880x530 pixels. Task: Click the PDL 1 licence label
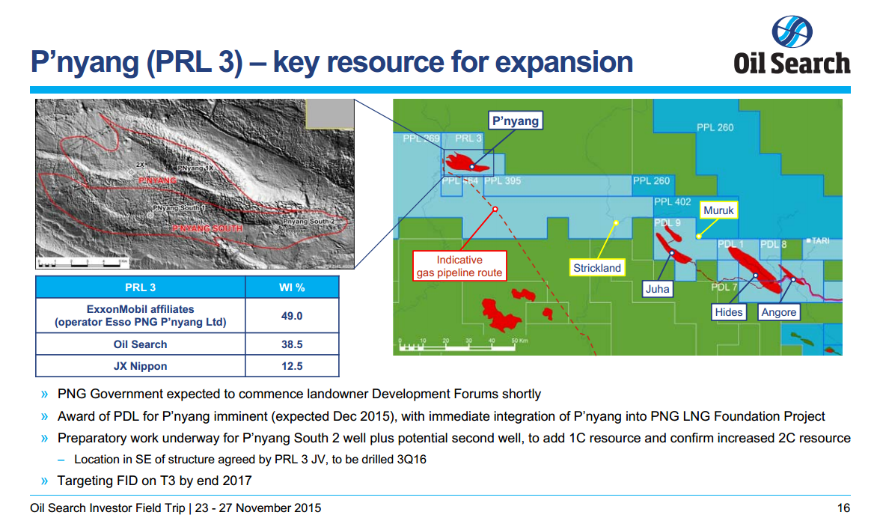[x=730, y=244]
